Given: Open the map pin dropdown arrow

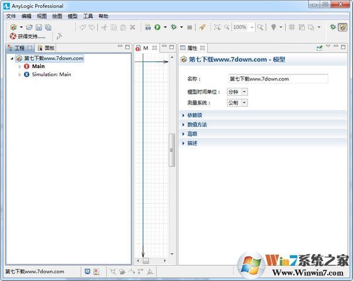Looking at the screenshot, I should coord(281,27).
